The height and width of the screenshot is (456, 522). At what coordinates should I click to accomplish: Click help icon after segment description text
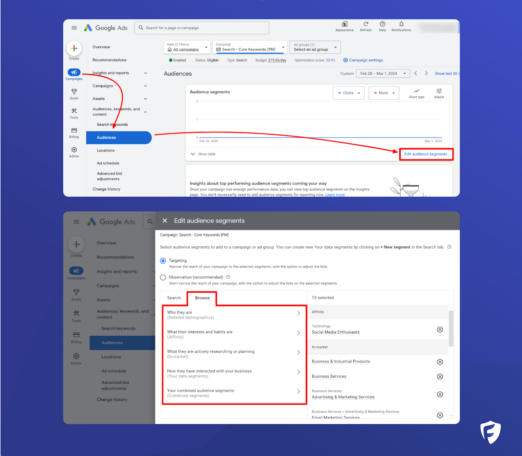[449, 247]
